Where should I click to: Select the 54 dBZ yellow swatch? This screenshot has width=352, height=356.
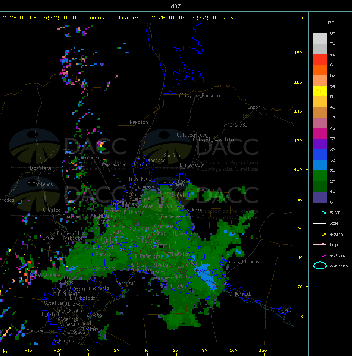[320, 91]
